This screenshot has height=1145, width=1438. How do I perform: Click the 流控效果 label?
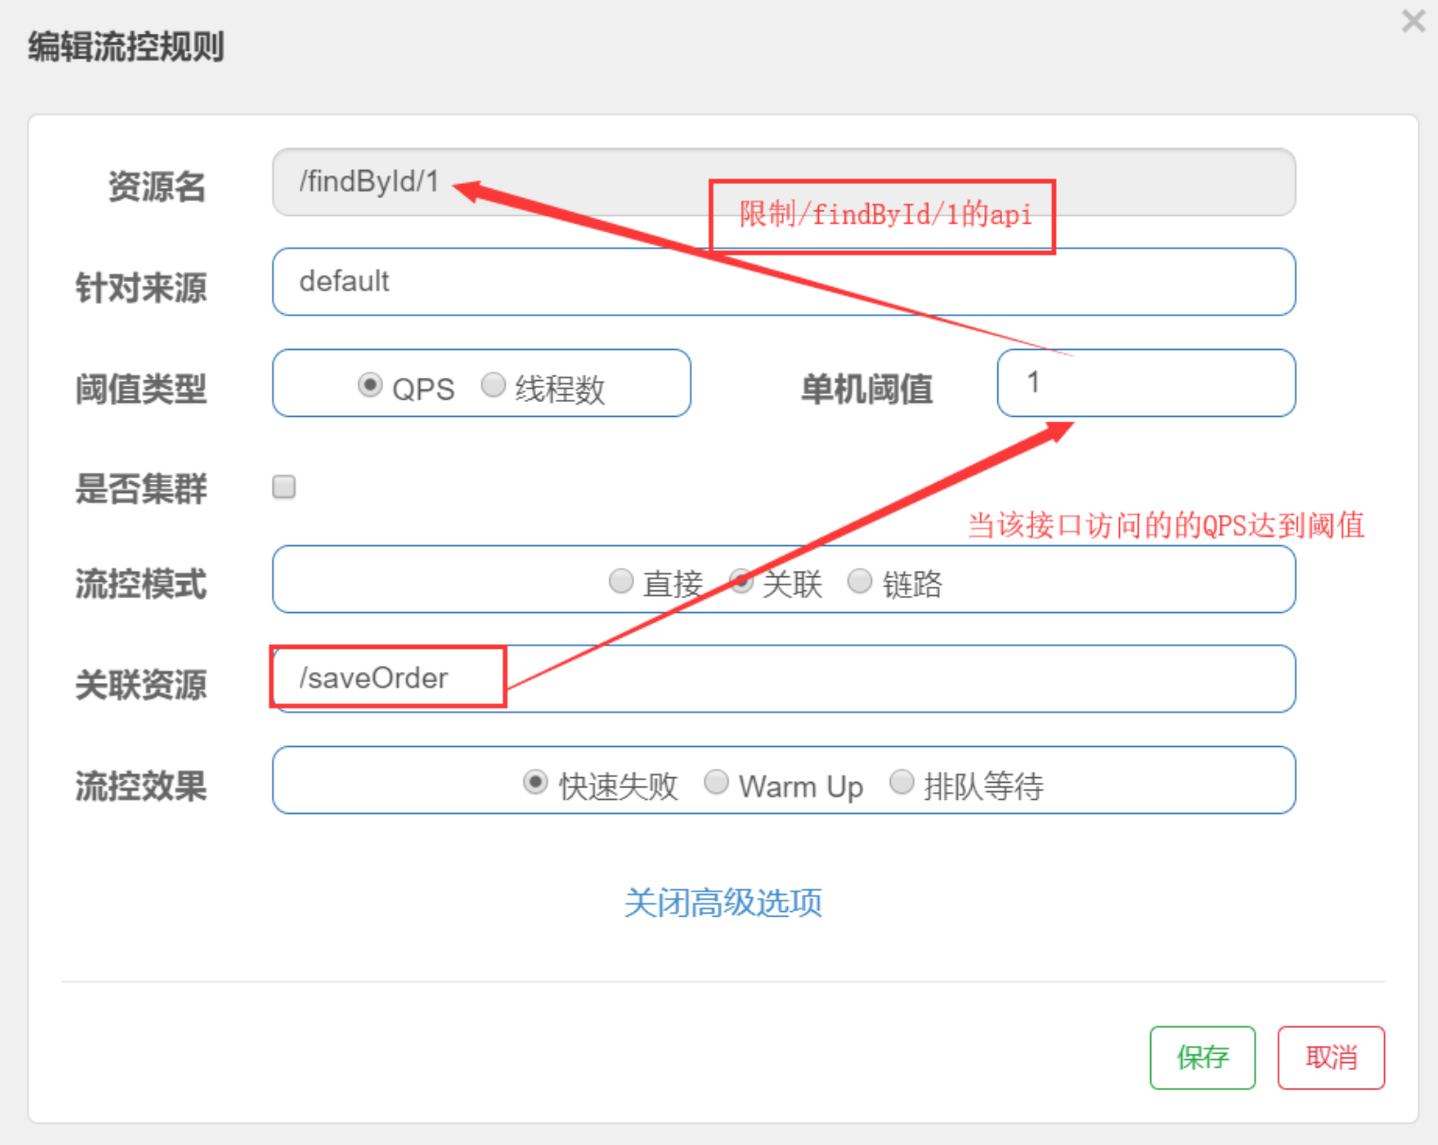tap(141, 786)
